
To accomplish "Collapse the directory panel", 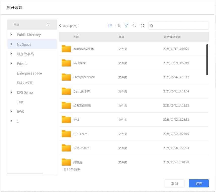I will (48, 25).
